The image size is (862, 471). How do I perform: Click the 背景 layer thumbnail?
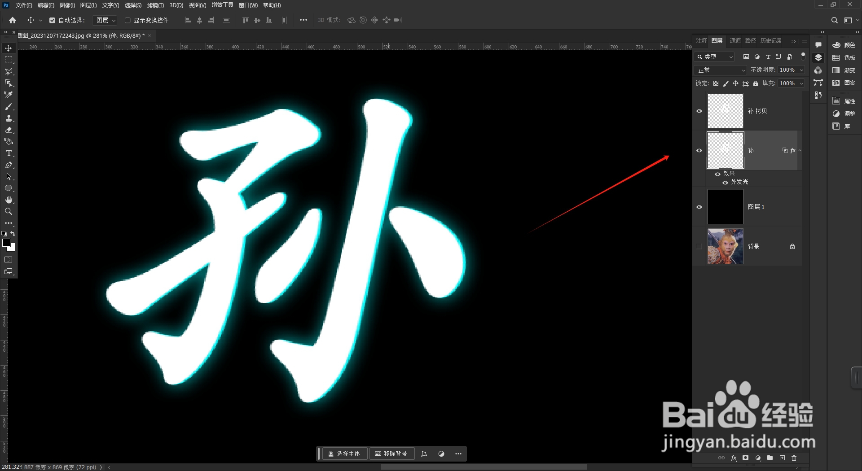(x=725, y=246)
